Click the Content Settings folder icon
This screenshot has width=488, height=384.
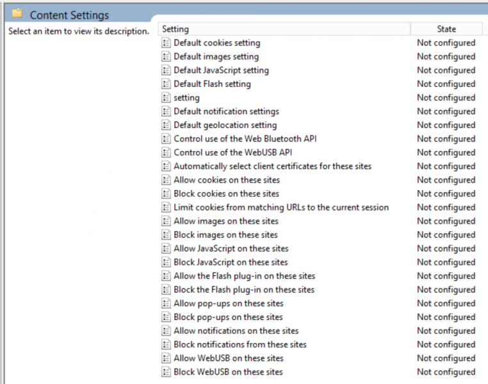[x=17, y=13]
